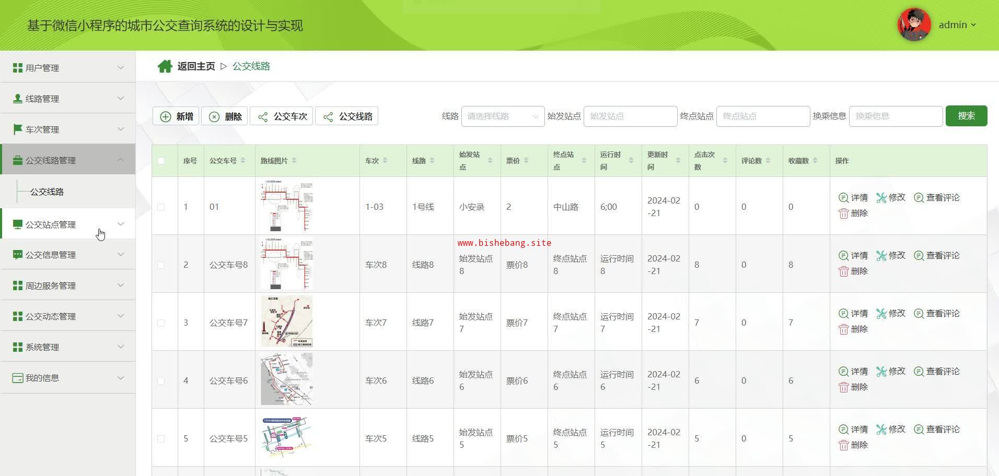Click the 始发站点 search input field

pyautogui.click(x=630, y=116)
